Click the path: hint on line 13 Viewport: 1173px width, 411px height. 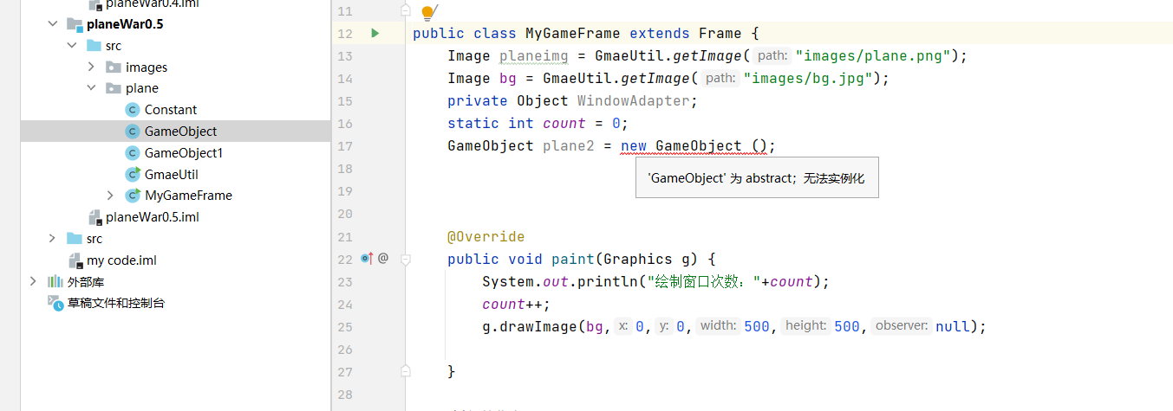[772, 56]
